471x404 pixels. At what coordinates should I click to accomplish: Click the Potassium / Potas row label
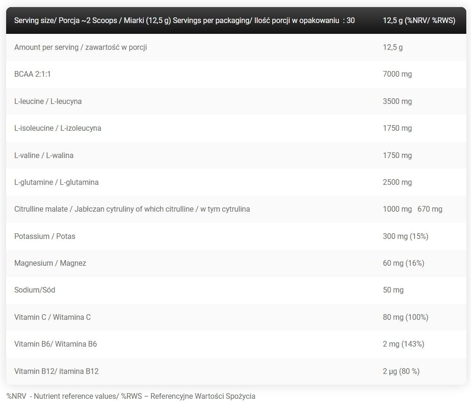point(45,236)
